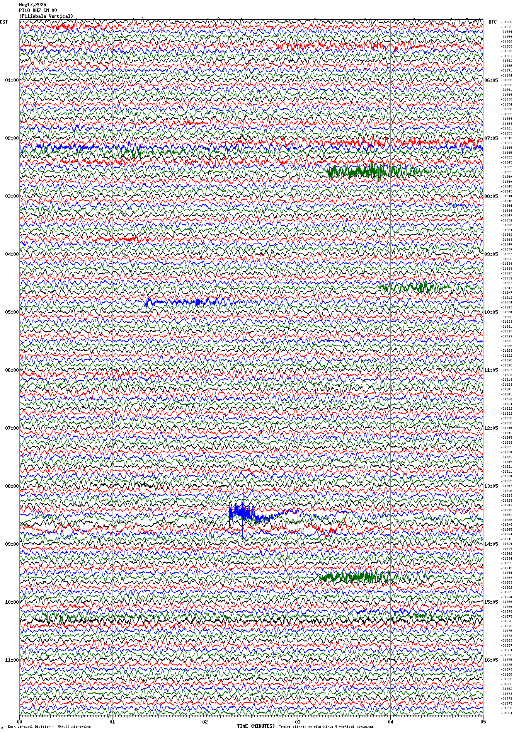Click the date label Aug17,2026
This screenshot has height=732, width=514.
(32, 5)
